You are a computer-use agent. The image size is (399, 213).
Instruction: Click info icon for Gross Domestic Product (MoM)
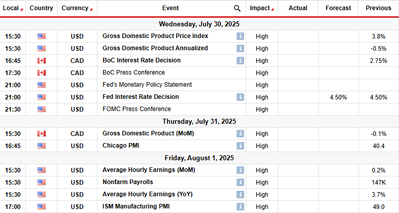pyautogui.click(x=240, y=133)
